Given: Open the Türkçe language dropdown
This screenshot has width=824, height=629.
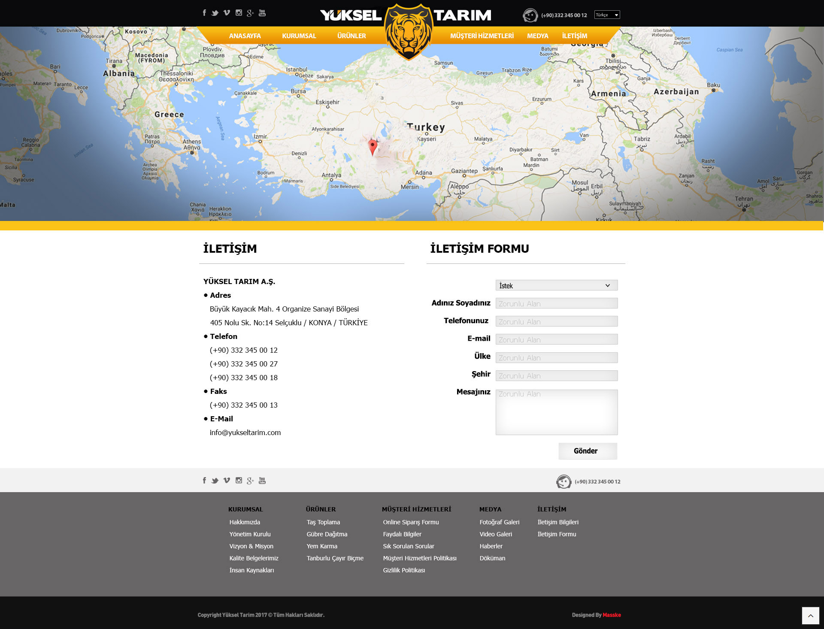Looking at the screenshot, I should 607,15.
